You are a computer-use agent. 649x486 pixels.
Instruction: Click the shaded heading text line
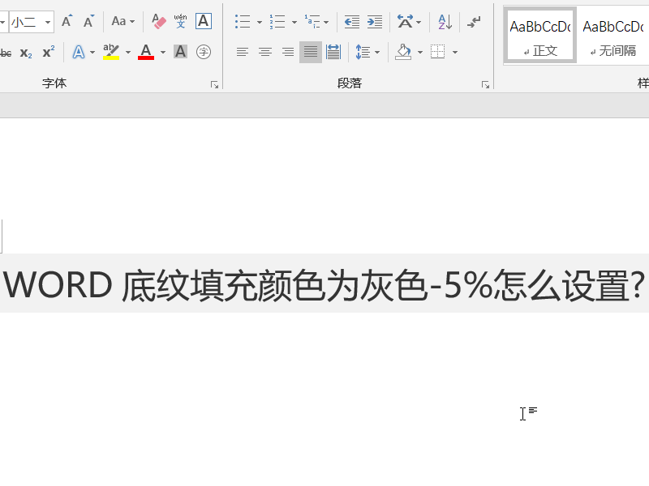point(324,283)
